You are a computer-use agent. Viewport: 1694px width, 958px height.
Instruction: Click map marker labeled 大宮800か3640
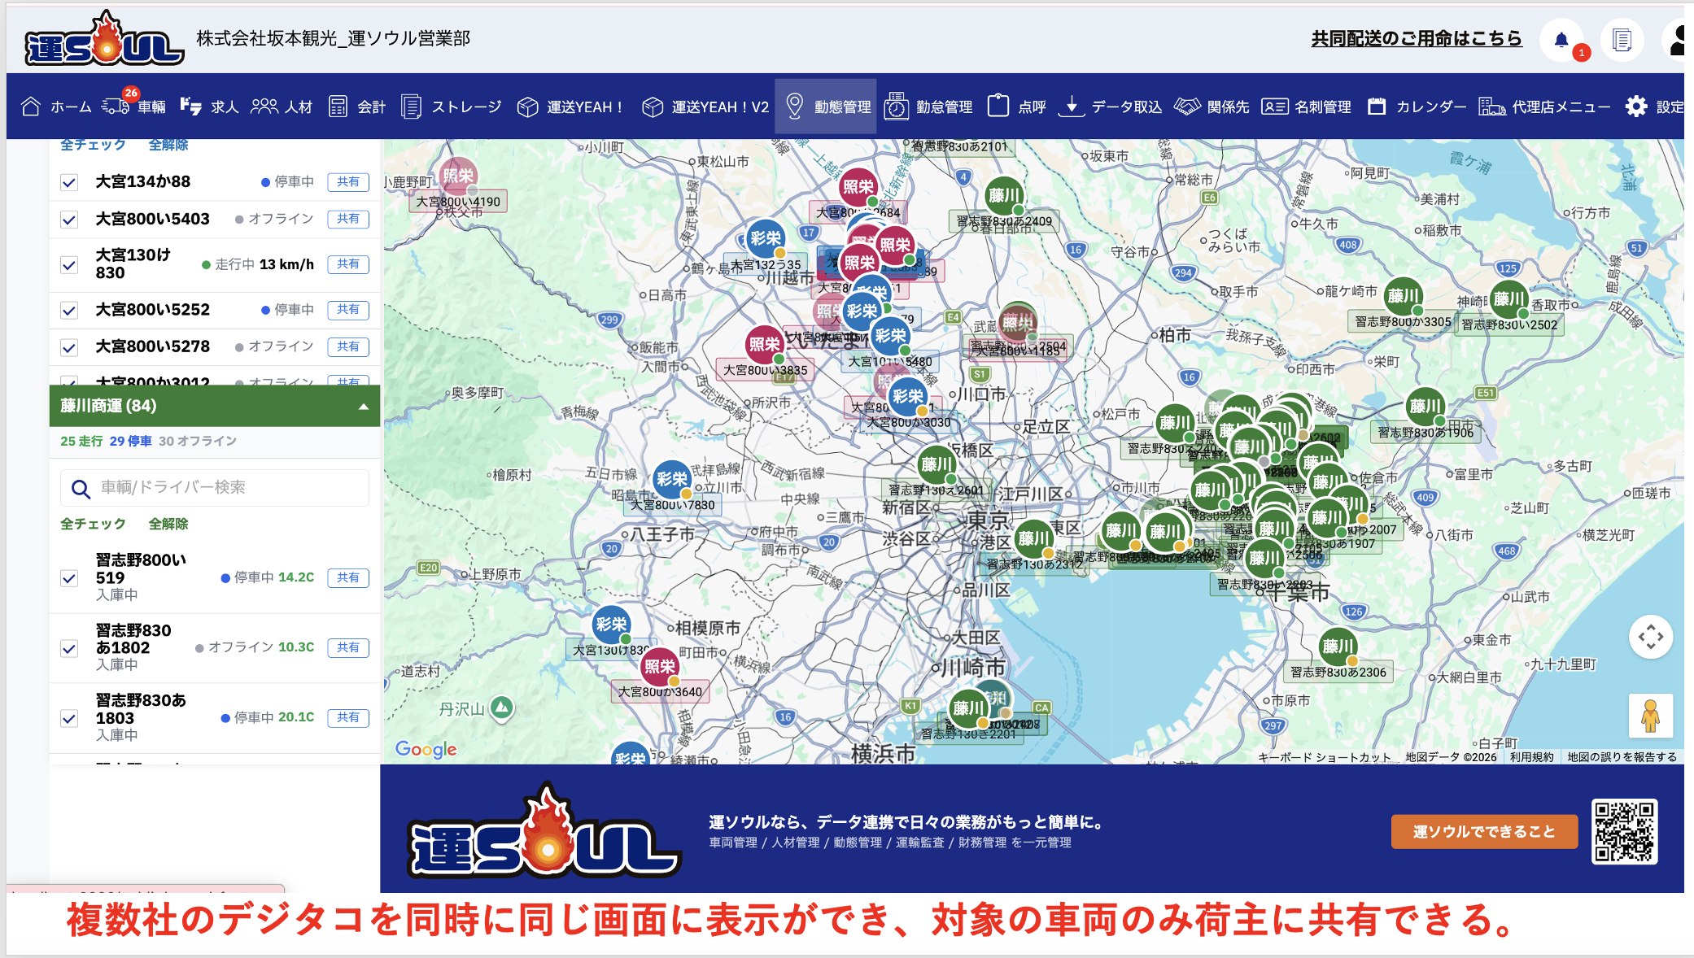point(660,668)
